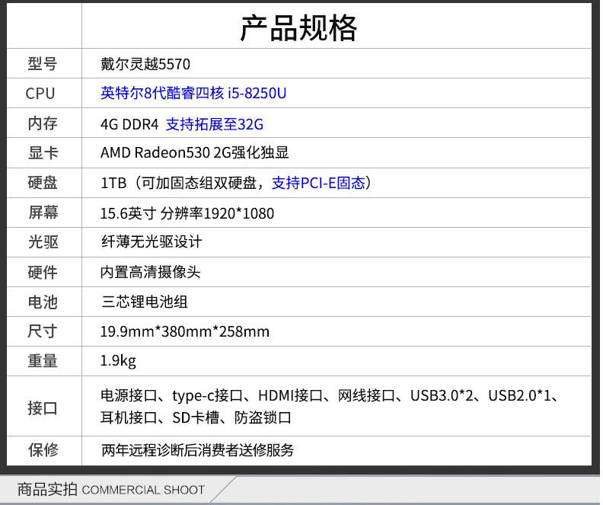Image resolution: width=603 pixels, height=505 pixels.
Task: Select the 电池 row label
Action: pyautogui.click(x=43, y=302)
